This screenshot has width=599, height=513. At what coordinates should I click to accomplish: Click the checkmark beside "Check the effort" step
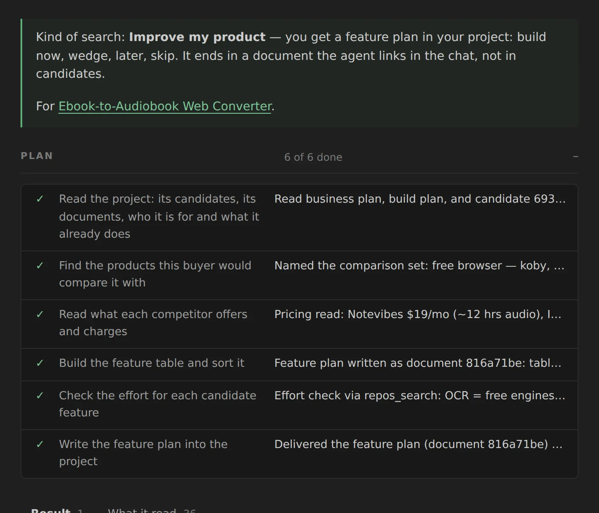pos(40,395)
